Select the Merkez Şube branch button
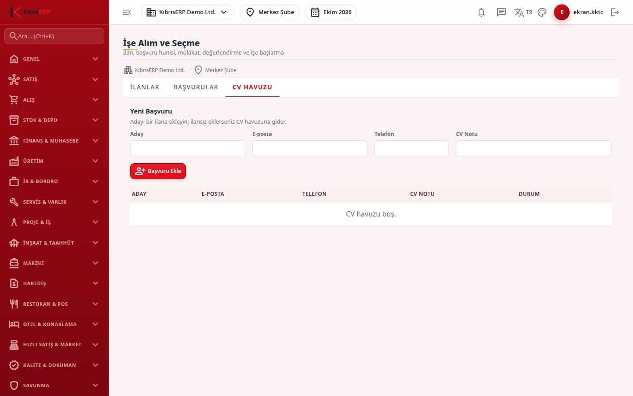Viewport: 633px width, 396px height. pos(269,12)
